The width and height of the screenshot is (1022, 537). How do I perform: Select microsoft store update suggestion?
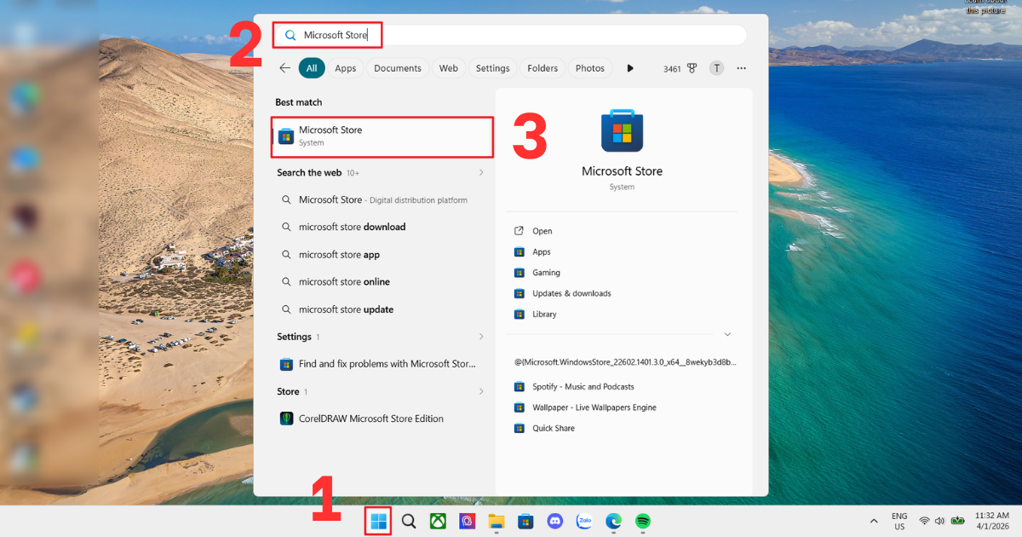point(382,309)
